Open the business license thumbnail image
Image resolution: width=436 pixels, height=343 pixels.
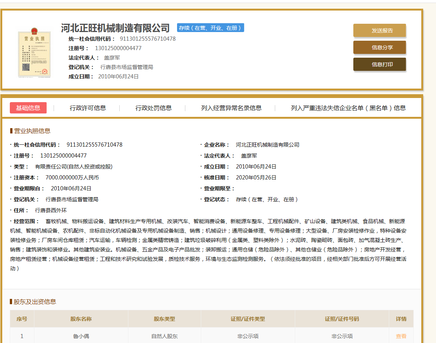coord(34,53)
